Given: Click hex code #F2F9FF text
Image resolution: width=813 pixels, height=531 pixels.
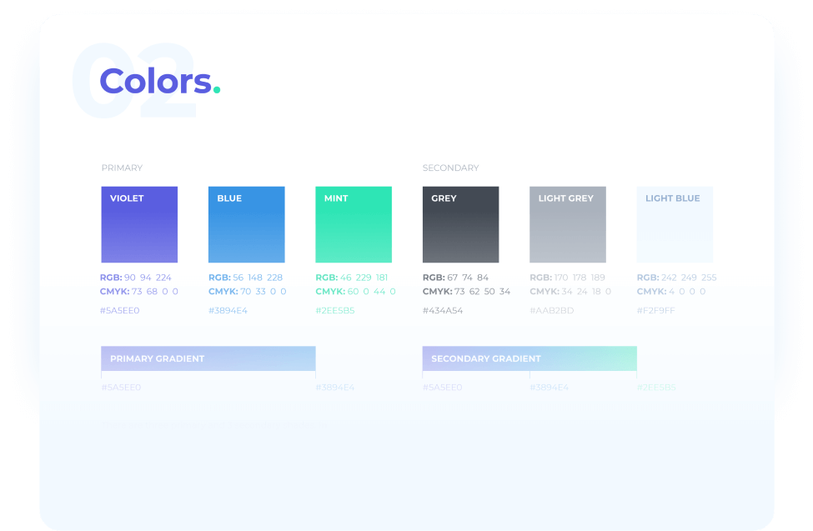Looking at the screenshot, I should click(656, 311).
